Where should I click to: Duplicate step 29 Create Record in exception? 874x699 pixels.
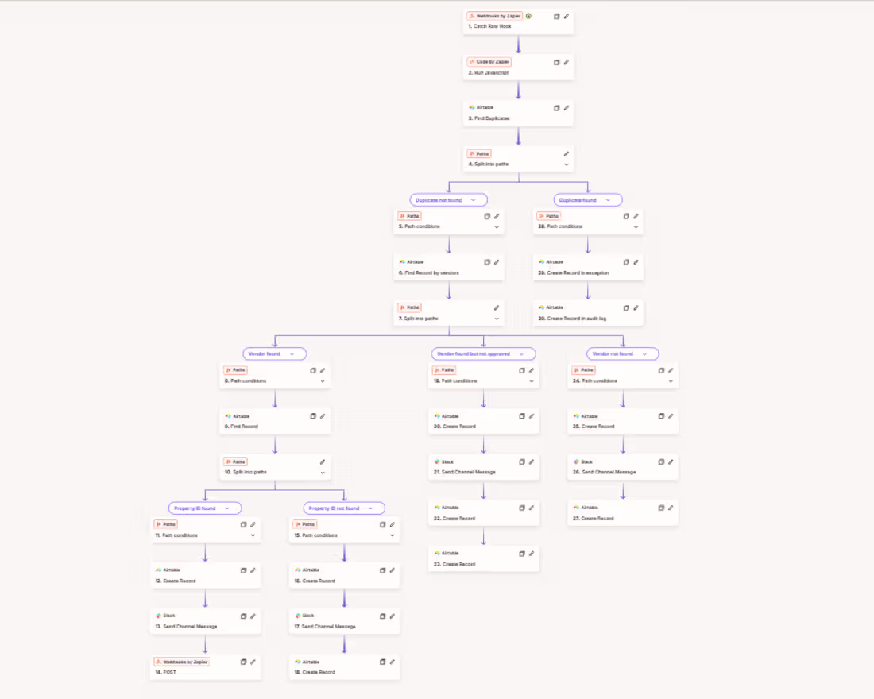click(626, 262)
